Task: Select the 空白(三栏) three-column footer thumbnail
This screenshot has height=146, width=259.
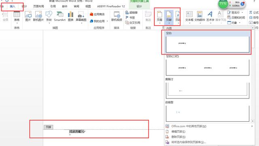Action: [x=208, y=68]
